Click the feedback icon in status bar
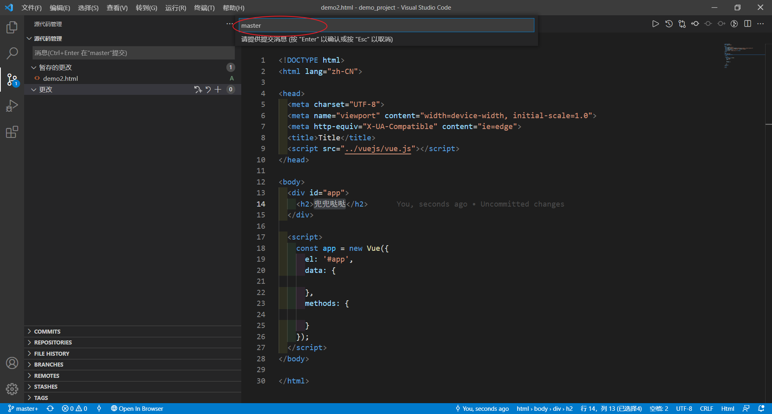The width and height of the screenshot is (772, 414). (x=746, y=408)
